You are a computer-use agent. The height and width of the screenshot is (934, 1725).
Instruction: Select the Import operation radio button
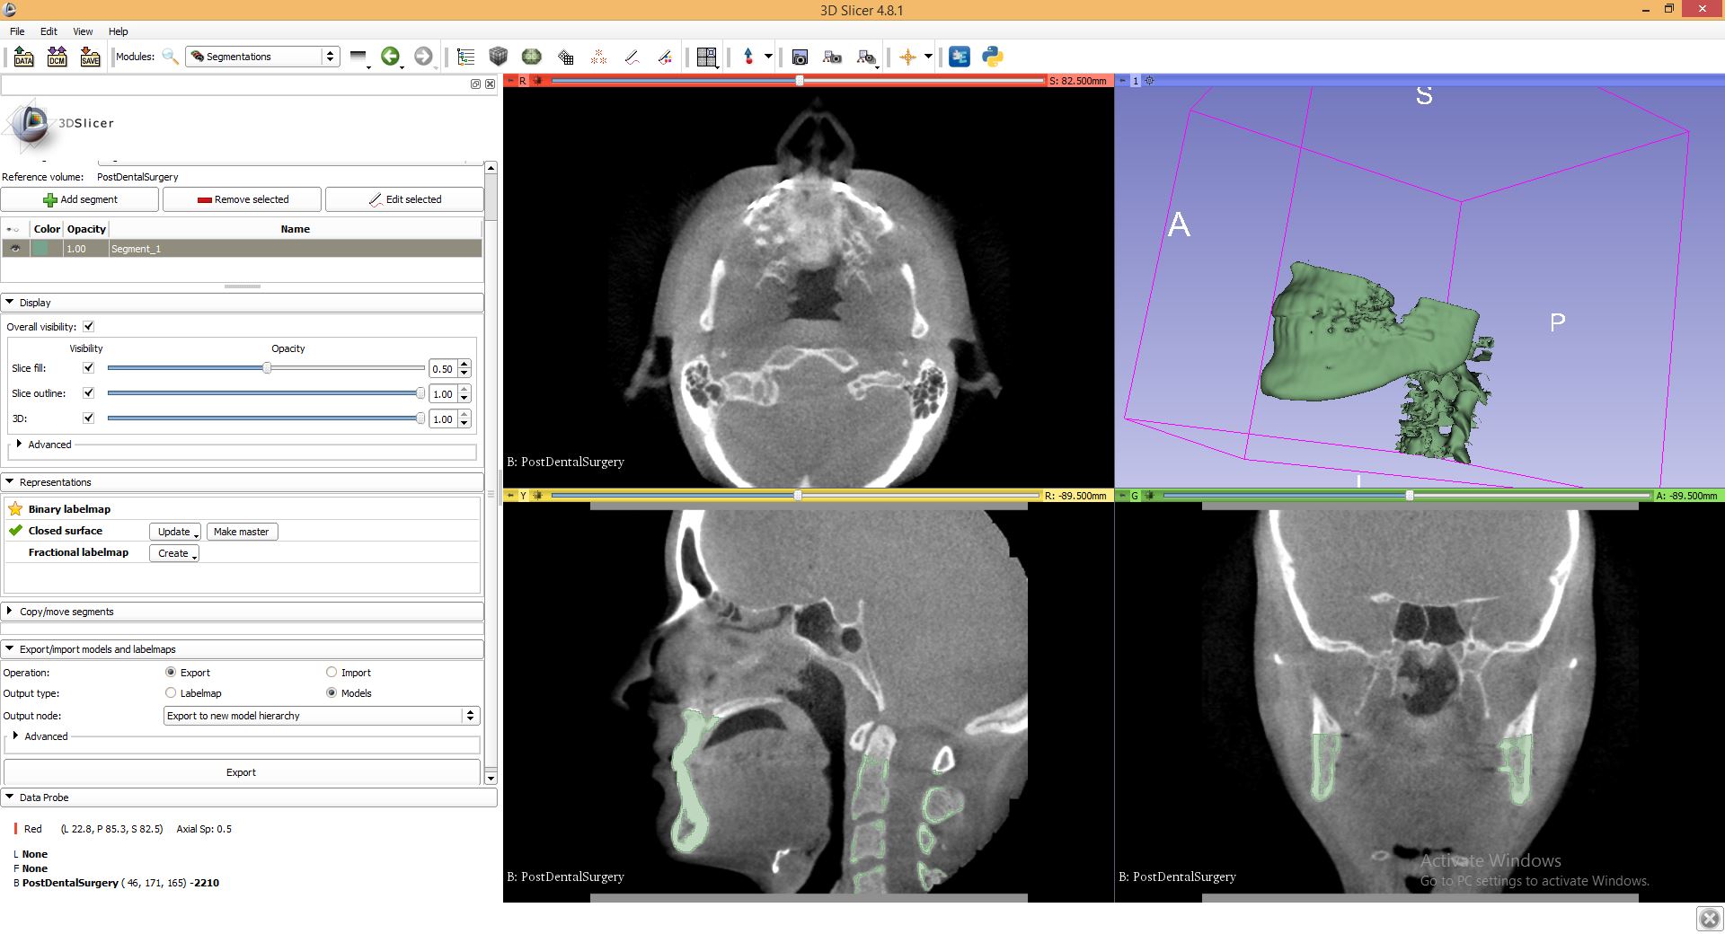332,673
